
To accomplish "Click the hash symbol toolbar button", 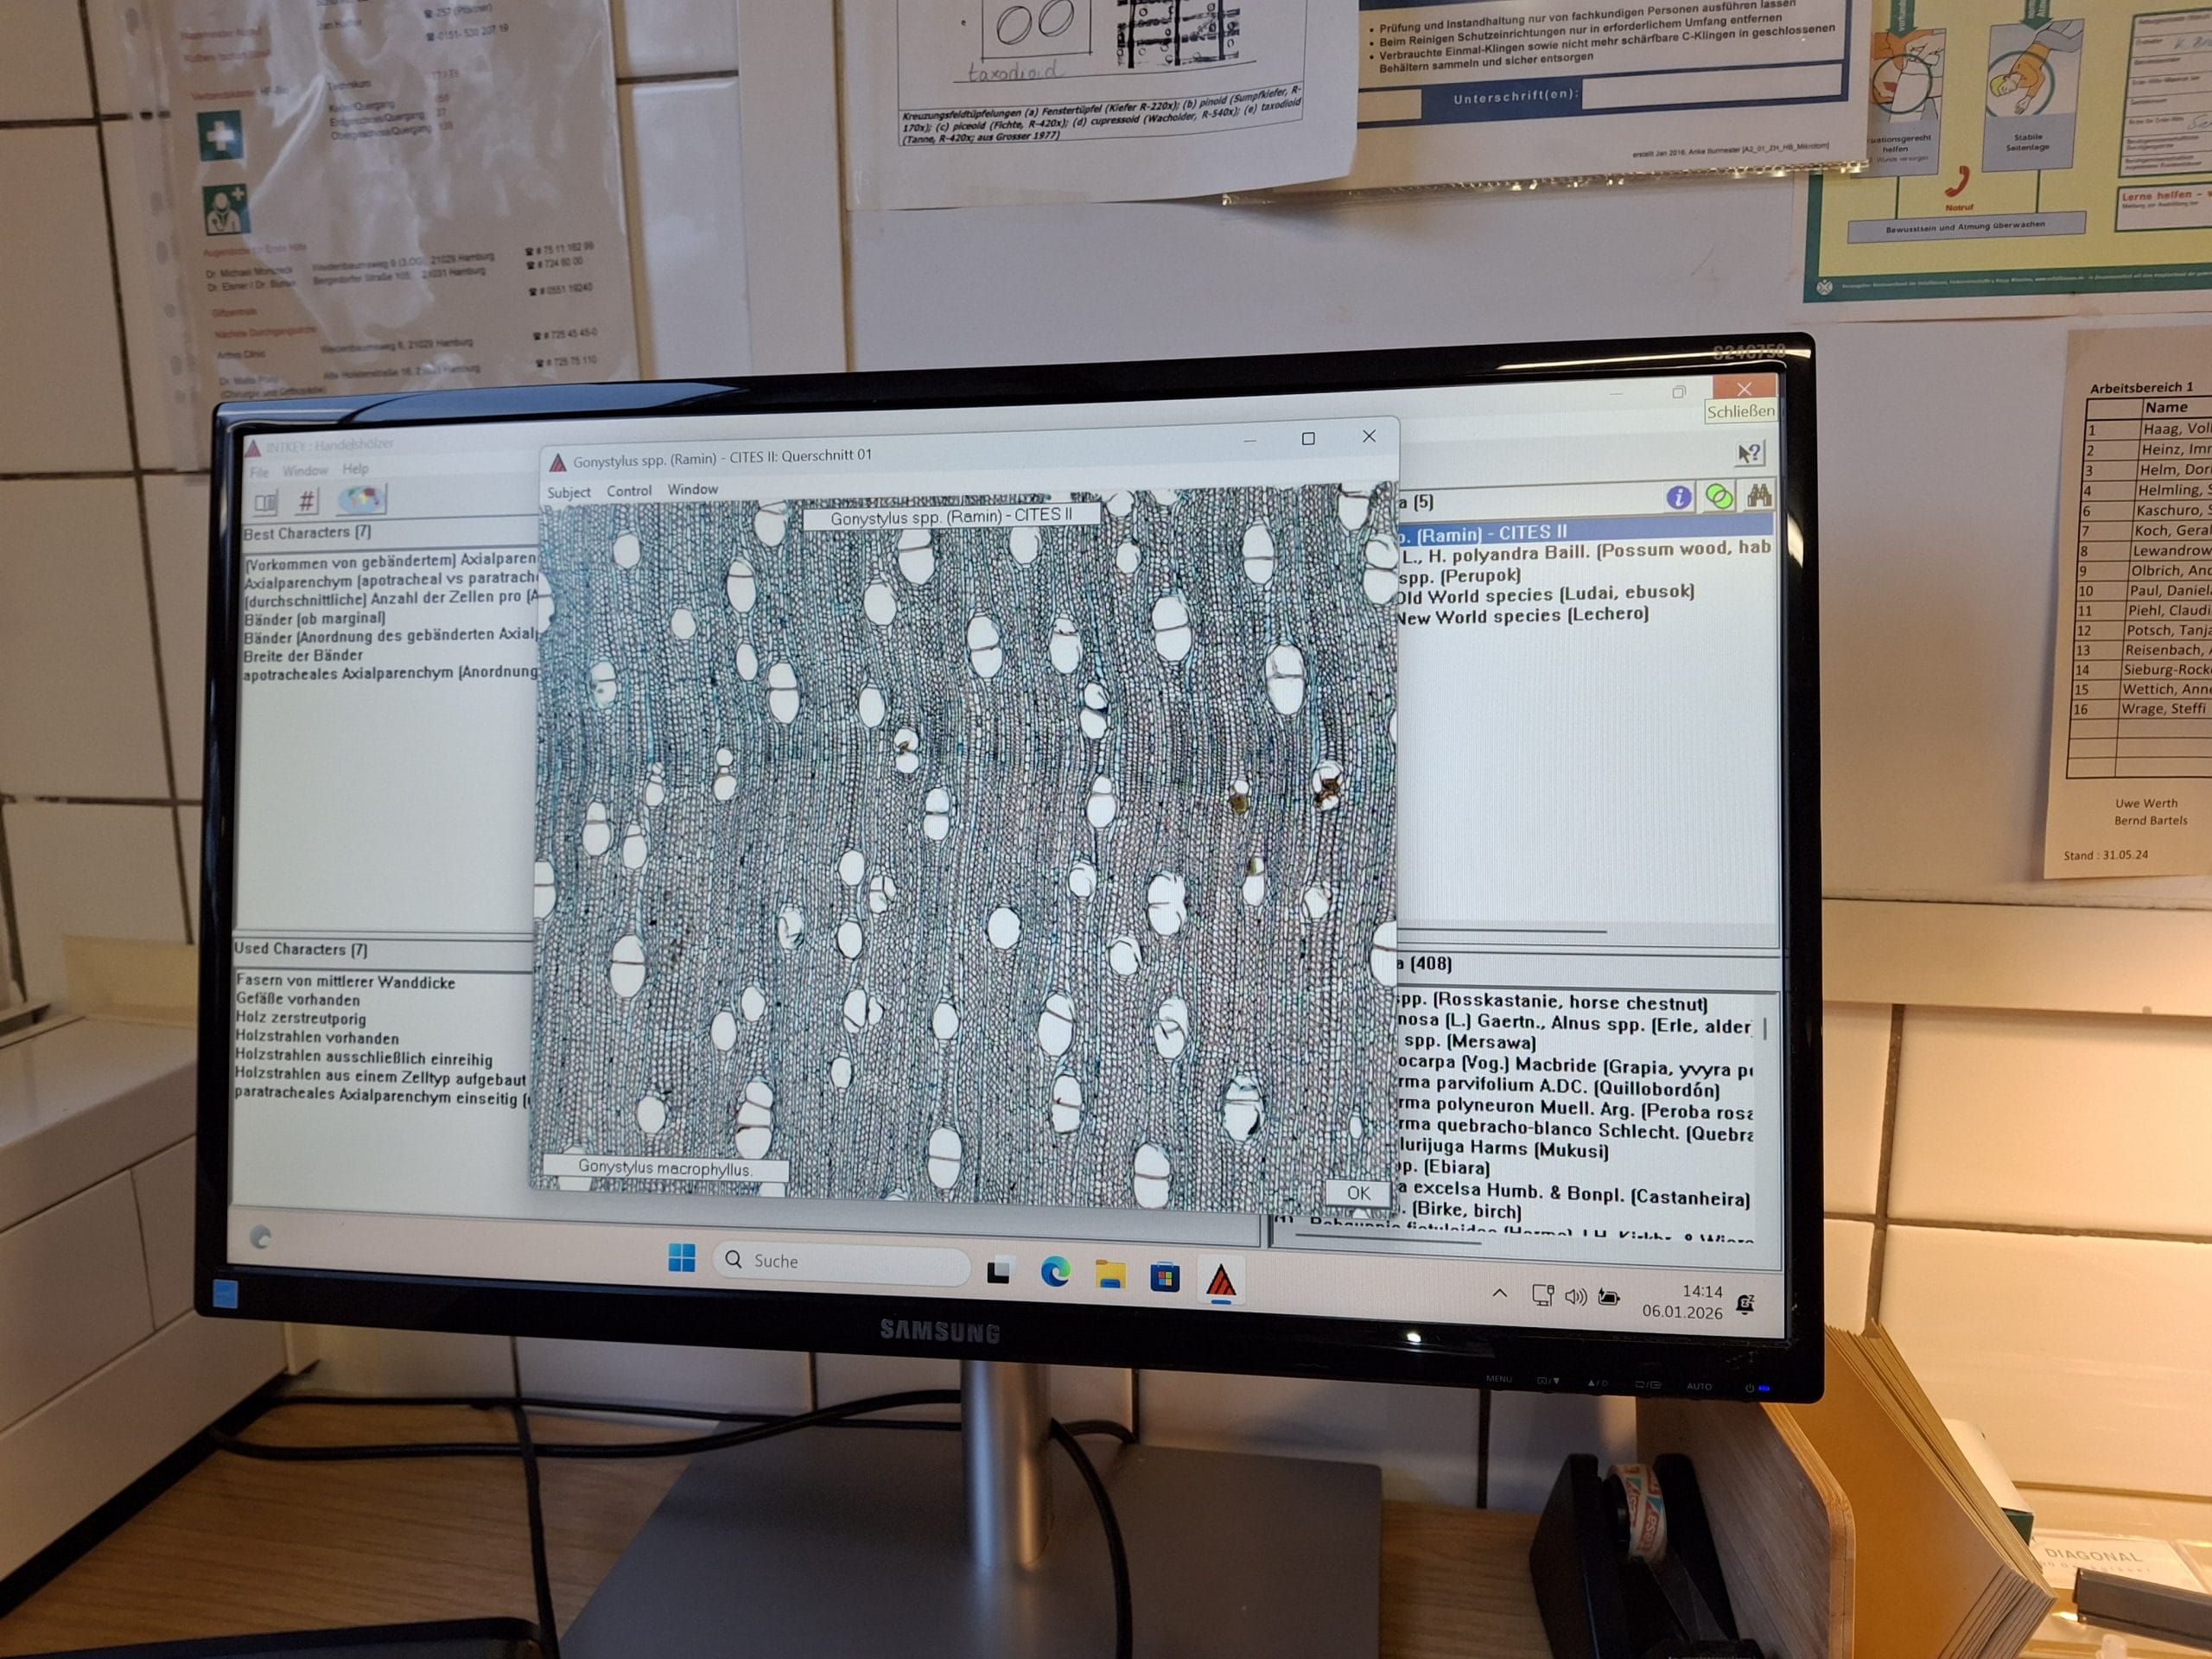I will pos(307,500).
